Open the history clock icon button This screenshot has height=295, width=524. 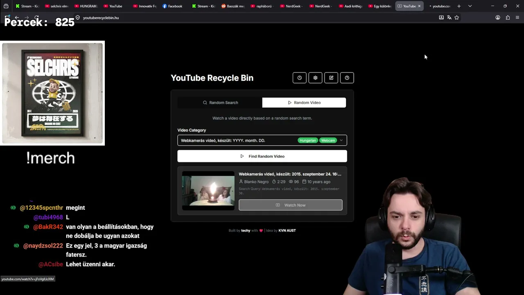pyautogui.click(x=299, y=78)
